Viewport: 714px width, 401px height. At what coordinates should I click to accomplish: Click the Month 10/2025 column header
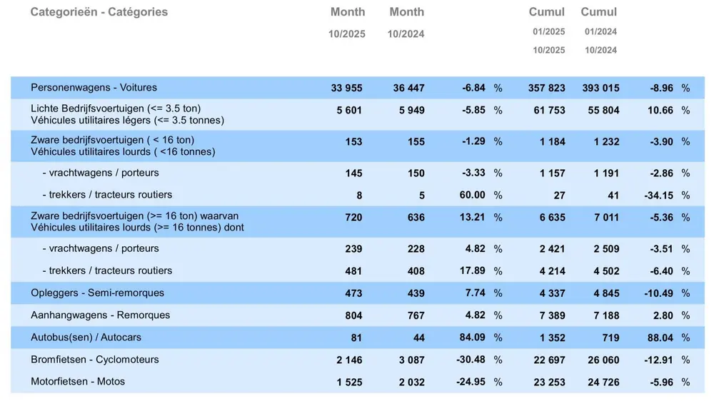click(x=348, y=12)
